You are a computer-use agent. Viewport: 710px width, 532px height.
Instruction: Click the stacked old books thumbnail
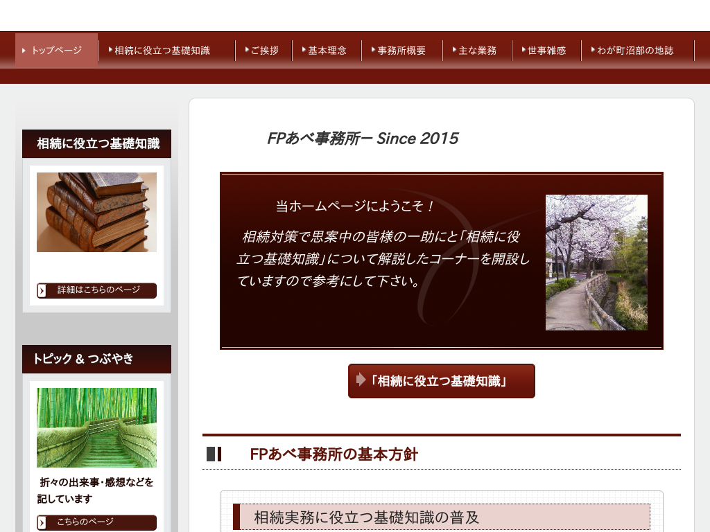coord(96,212)
